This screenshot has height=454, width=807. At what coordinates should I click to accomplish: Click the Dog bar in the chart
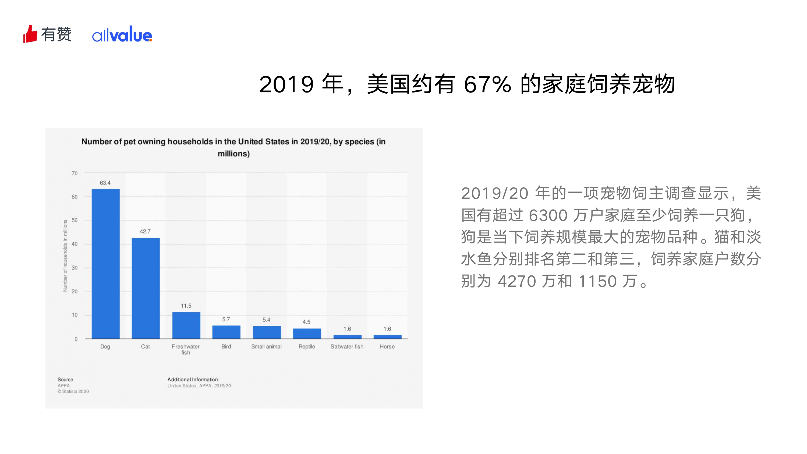105,264
